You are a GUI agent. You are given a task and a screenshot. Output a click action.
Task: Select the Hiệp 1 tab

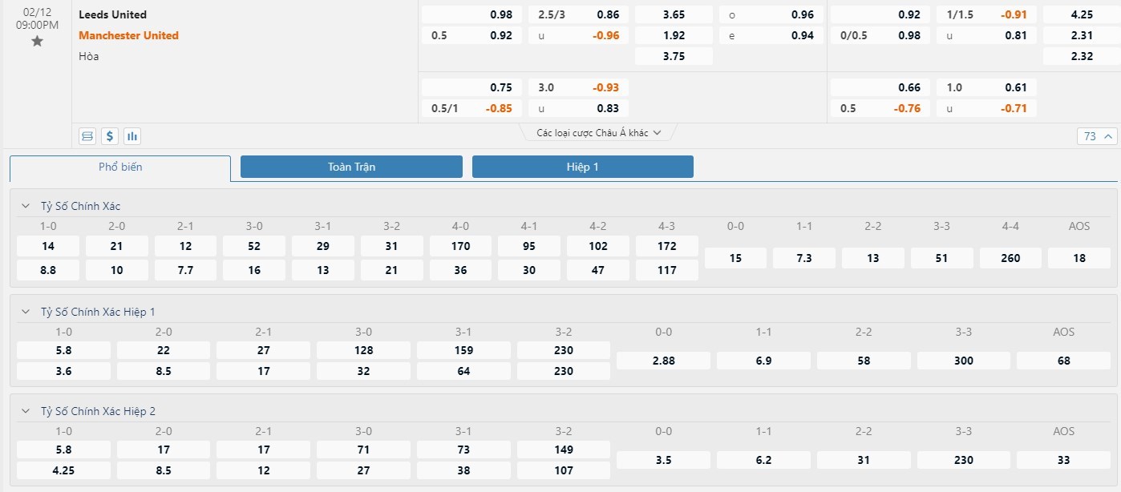582,167
